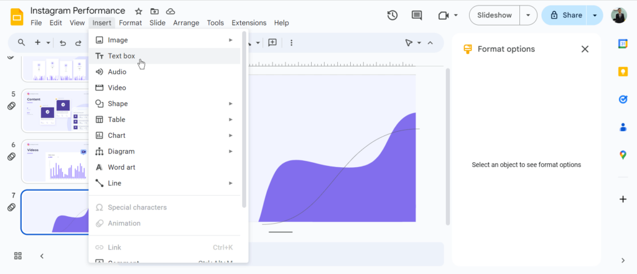Open the comments history icon

pyautogui.click(x=416, y=16)
